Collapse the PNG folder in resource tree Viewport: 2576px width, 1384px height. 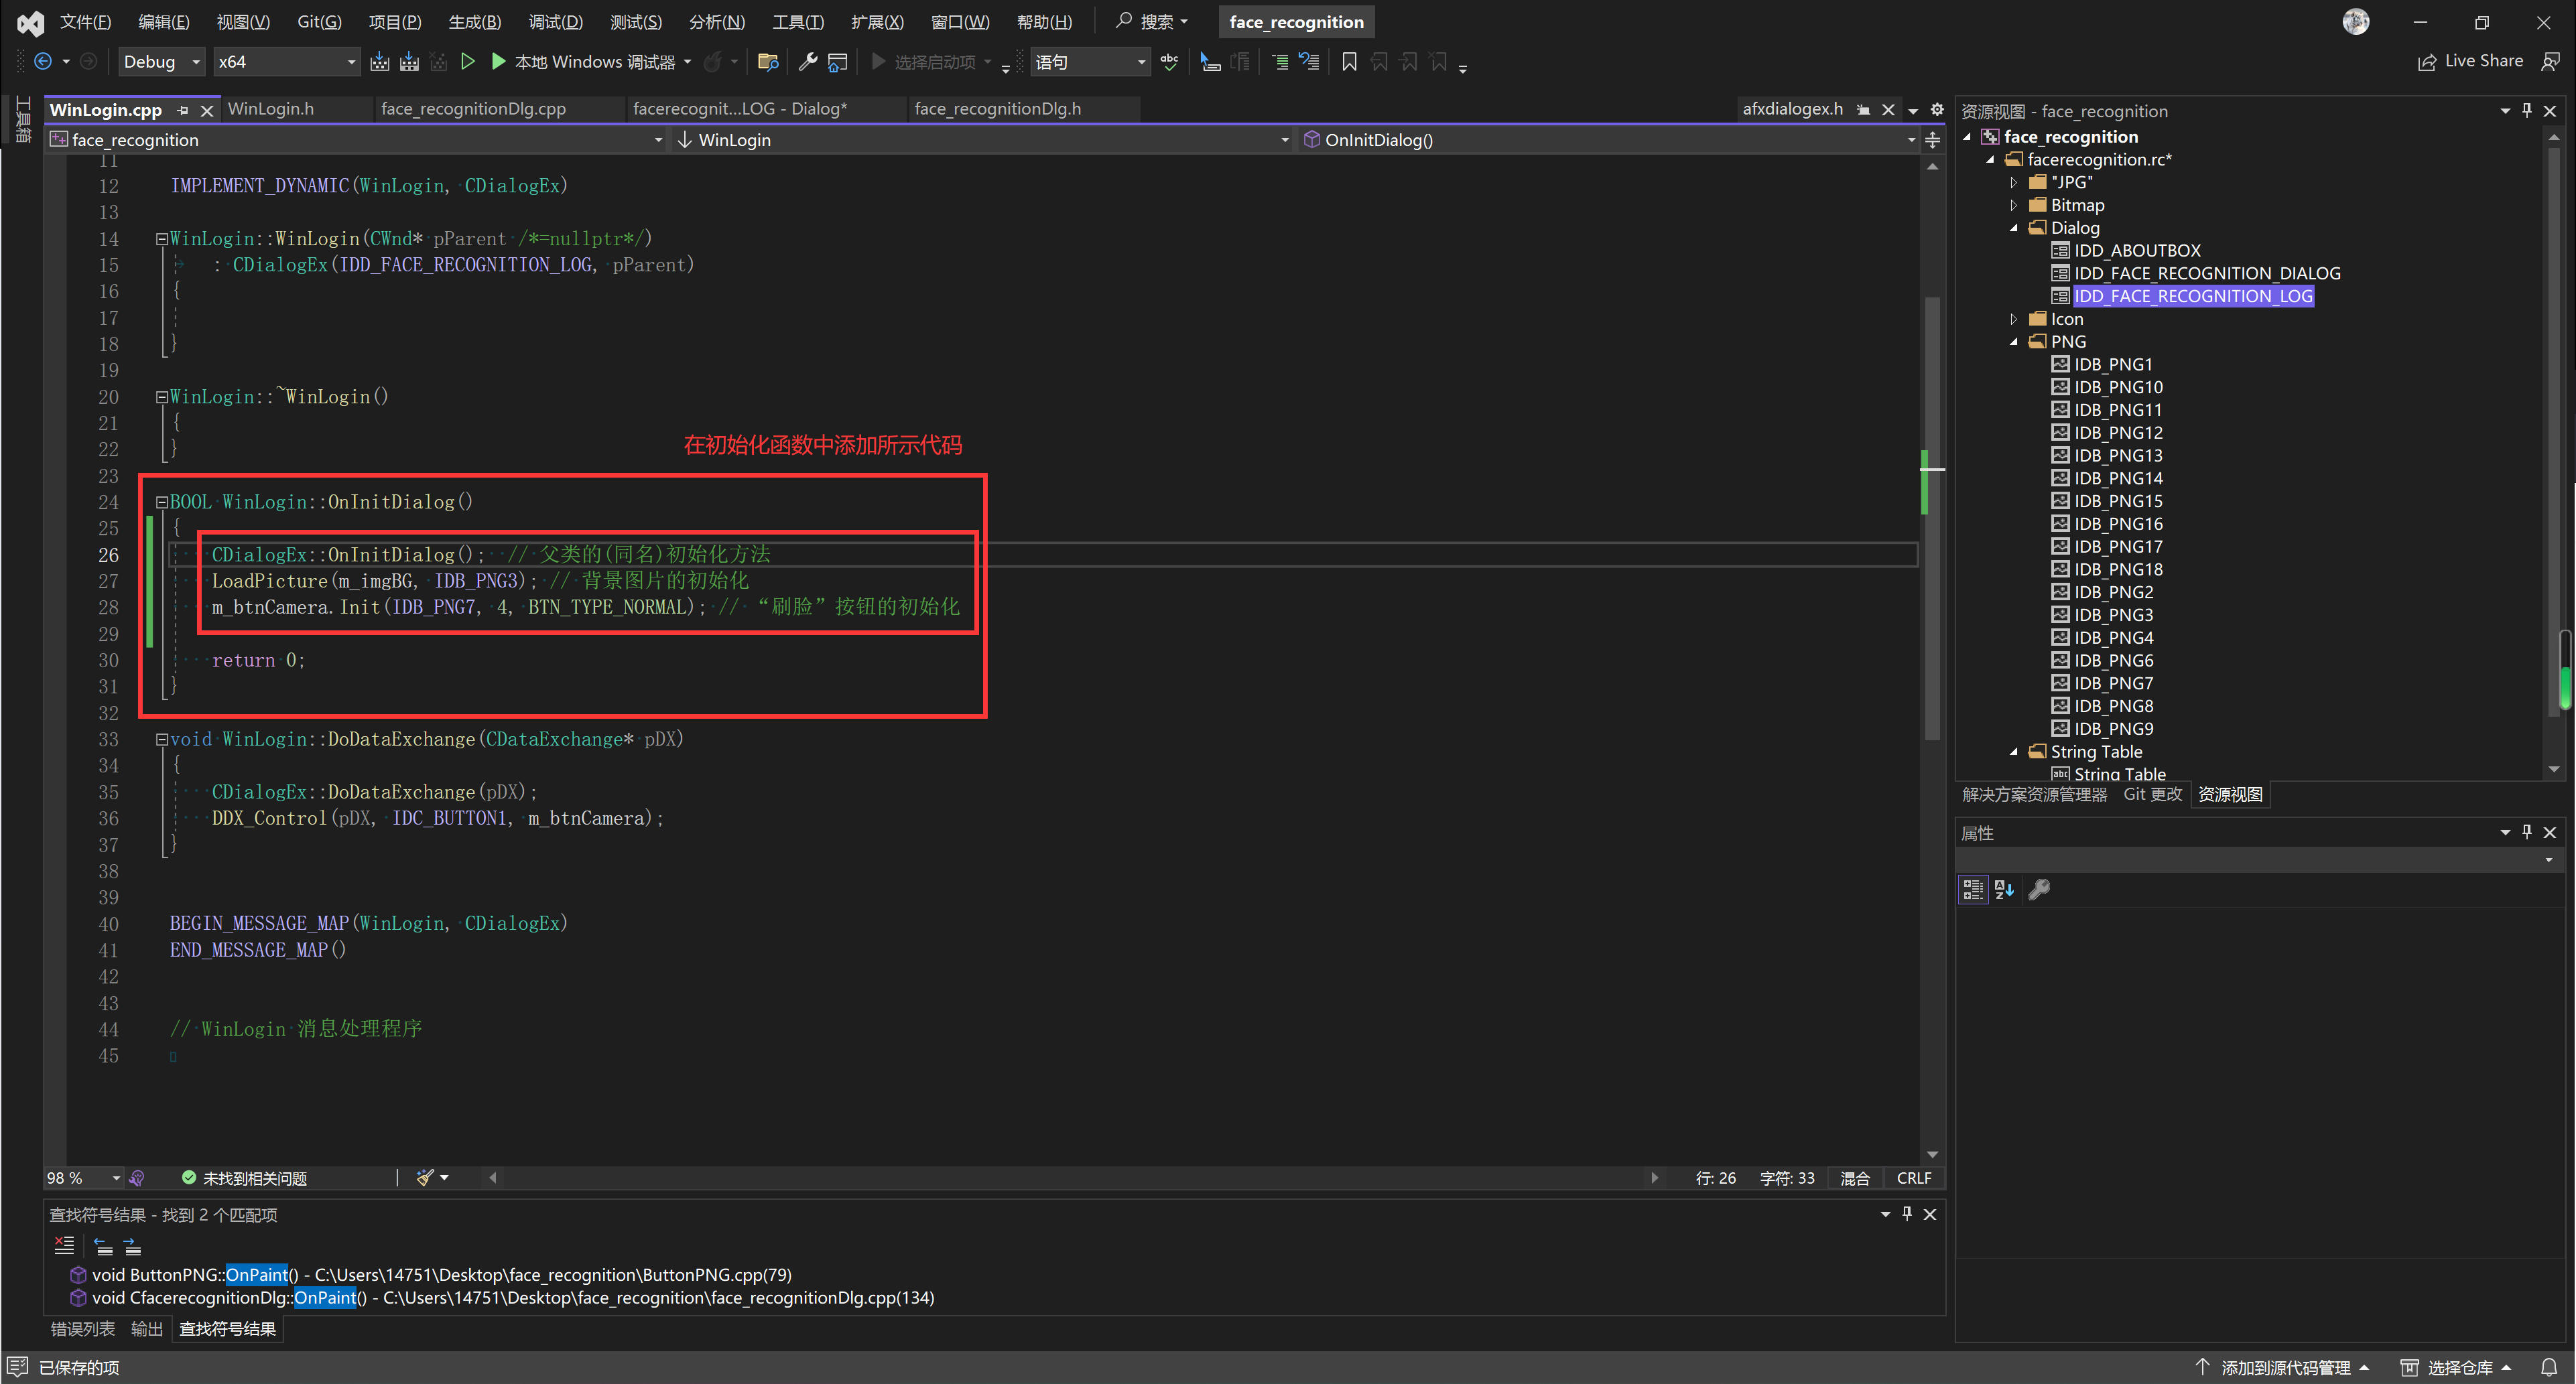(2014, 342)
